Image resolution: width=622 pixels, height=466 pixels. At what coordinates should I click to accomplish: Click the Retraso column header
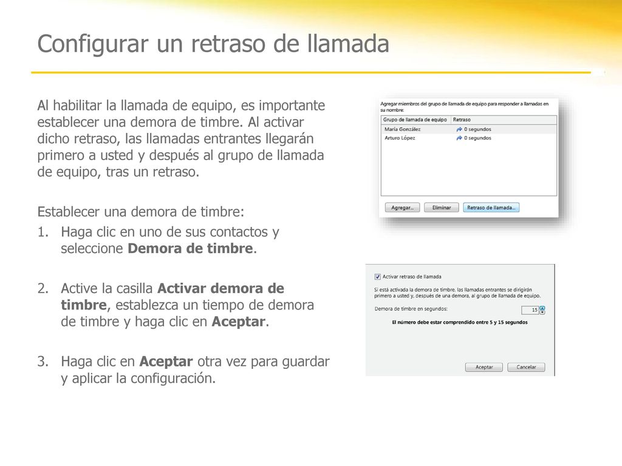[504, 120]
